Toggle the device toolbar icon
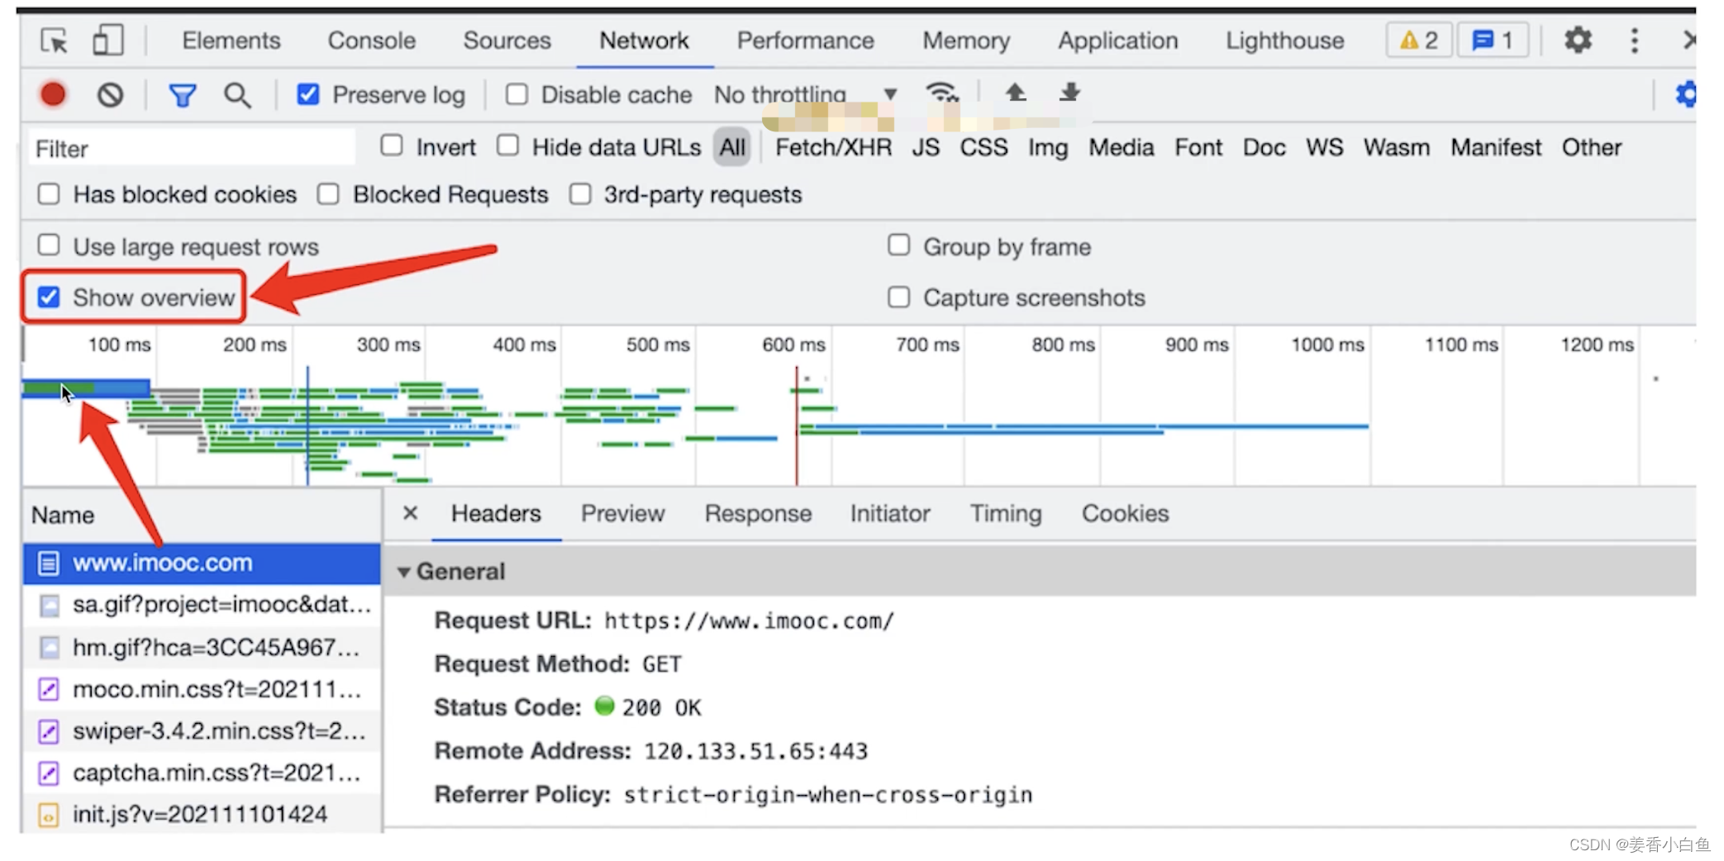Image resolution: width=1724 pixels, height=861 pixels. click(107, 40)
